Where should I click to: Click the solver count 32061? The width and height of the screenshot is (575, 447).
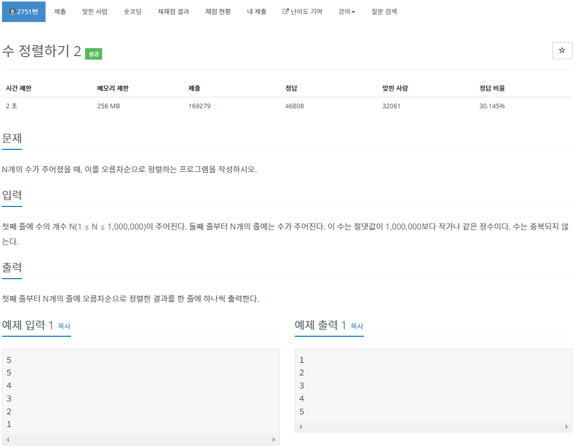coord(391,106)
